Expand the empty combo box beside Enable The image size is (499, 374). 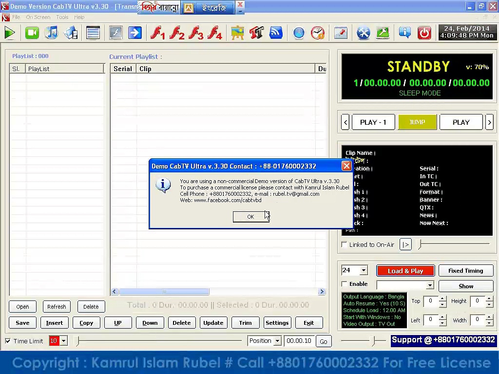430,285
